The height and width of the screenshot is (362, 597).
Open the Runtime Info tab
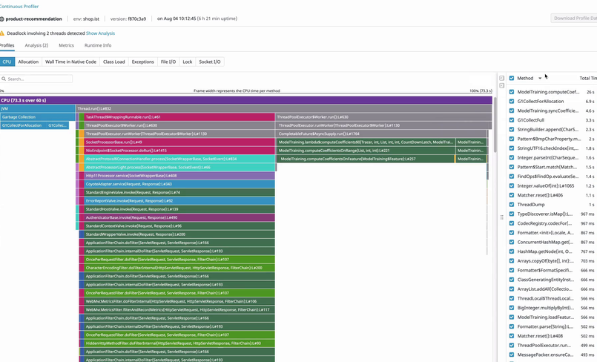click(x=98, y=45)
